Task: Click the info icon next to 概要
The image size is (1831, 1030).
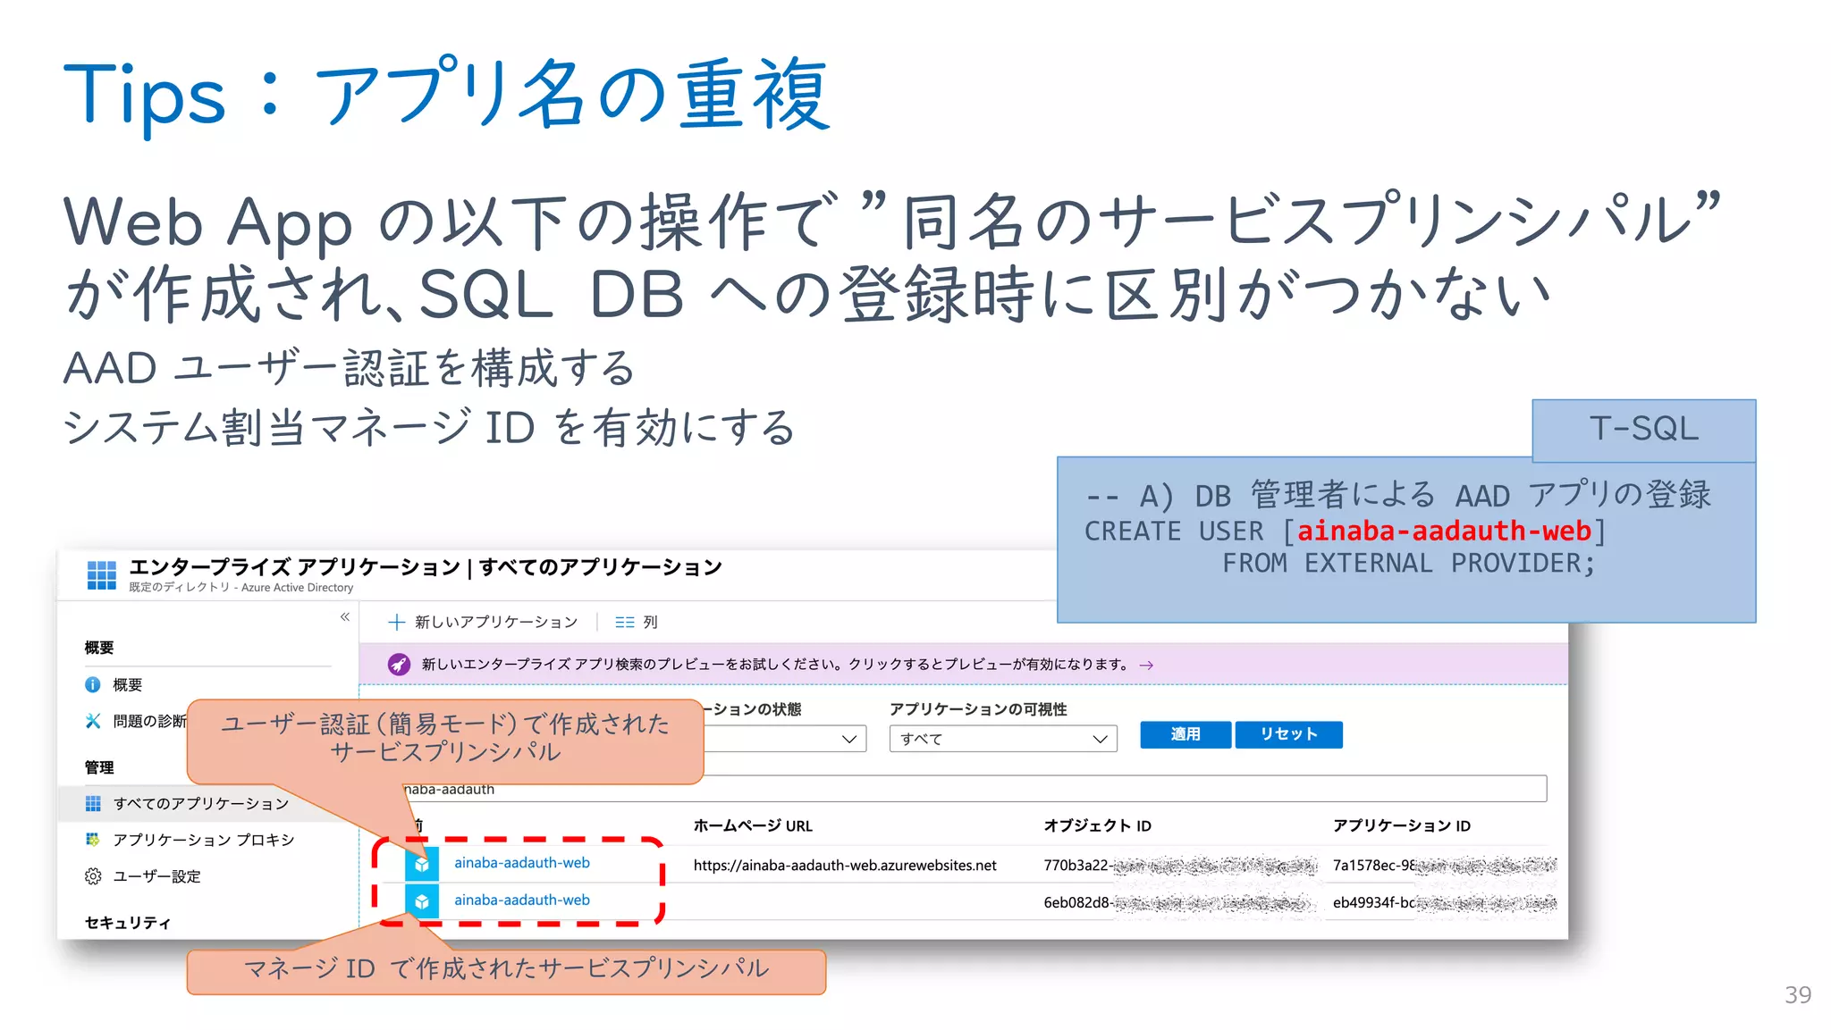Action: tap(93, 685)
